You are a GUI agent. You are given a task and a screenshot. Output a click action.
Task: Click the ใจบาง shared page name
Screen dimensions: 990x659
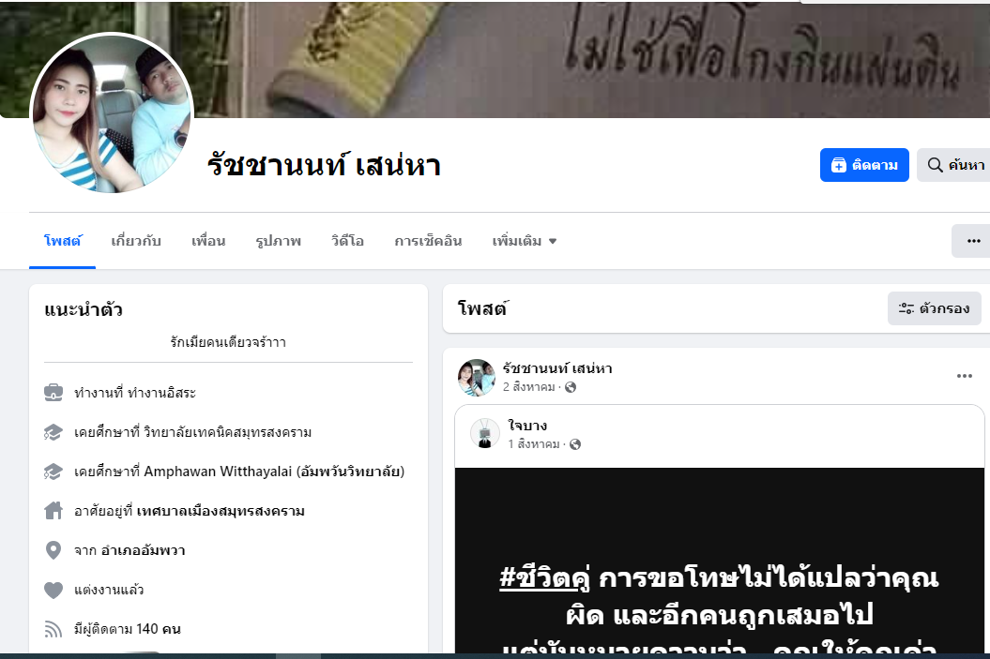tap(527, 426)
